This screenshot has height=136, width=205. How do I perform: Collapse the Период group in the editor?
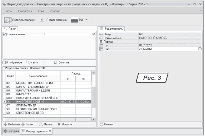[x=101, y=41]
